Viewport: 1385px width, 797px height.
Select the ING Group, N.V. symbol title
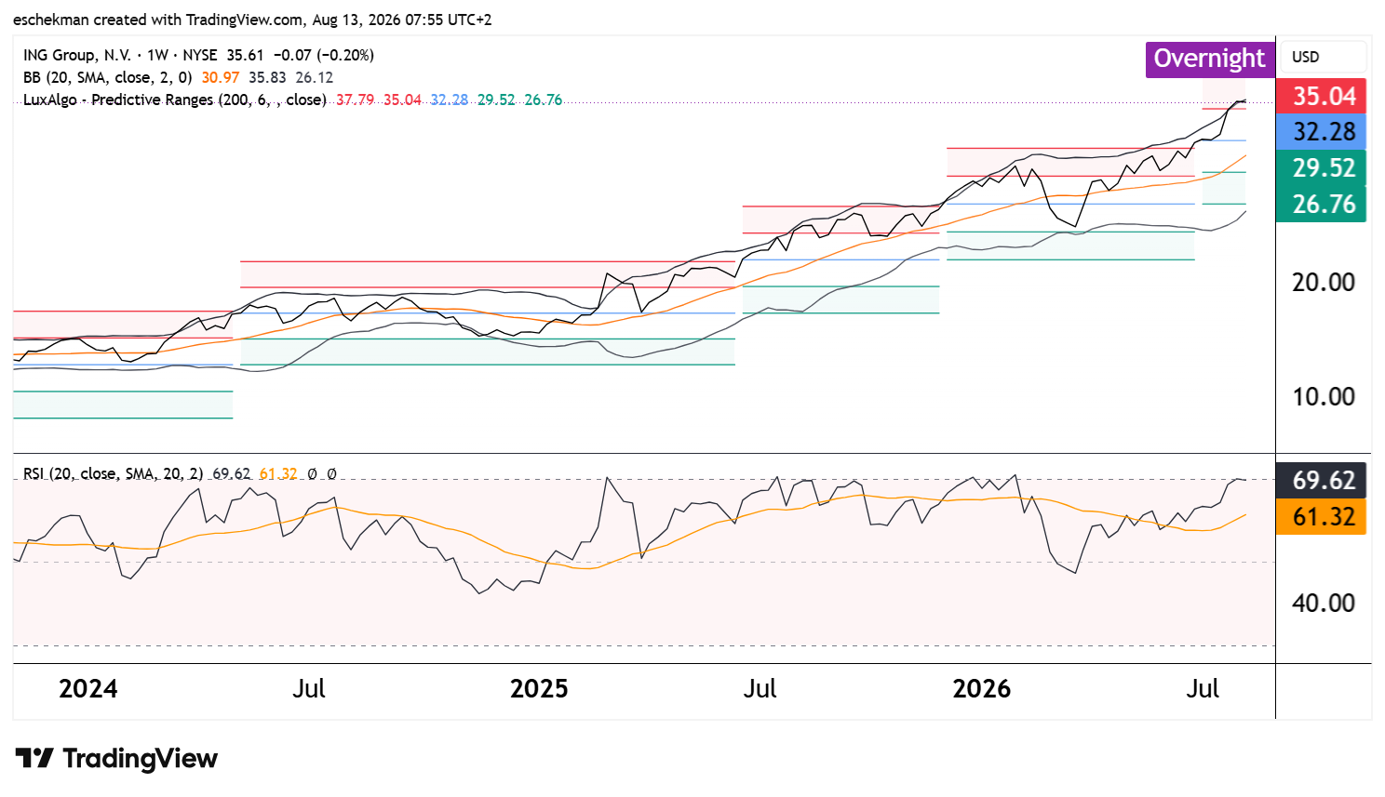[x=76, y=56]
